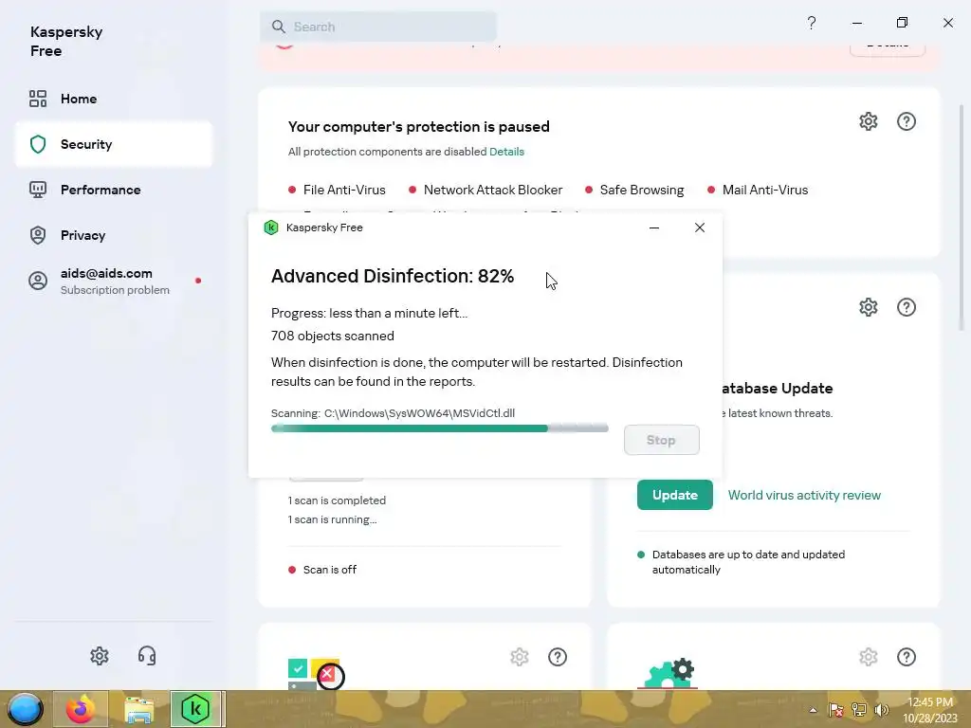Click the main window help question mark
The image size is (971, 728).
(x=812, y=24)
